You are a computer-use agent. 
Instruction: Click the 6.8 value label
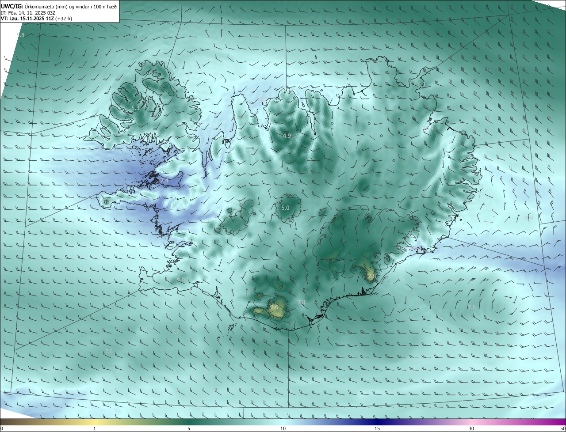click(181, 279)
